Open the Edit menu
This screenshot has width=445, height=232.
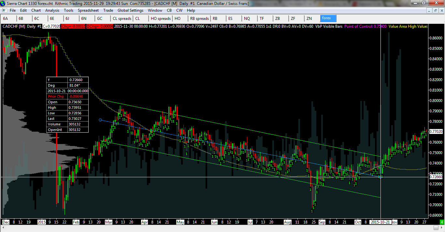click(23, 10)
